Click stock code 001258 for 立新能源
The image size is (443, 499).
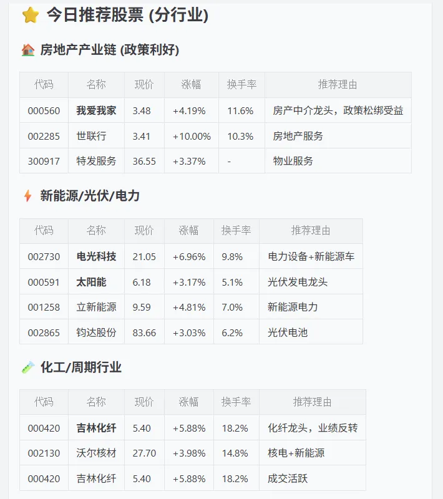(44, 307)
